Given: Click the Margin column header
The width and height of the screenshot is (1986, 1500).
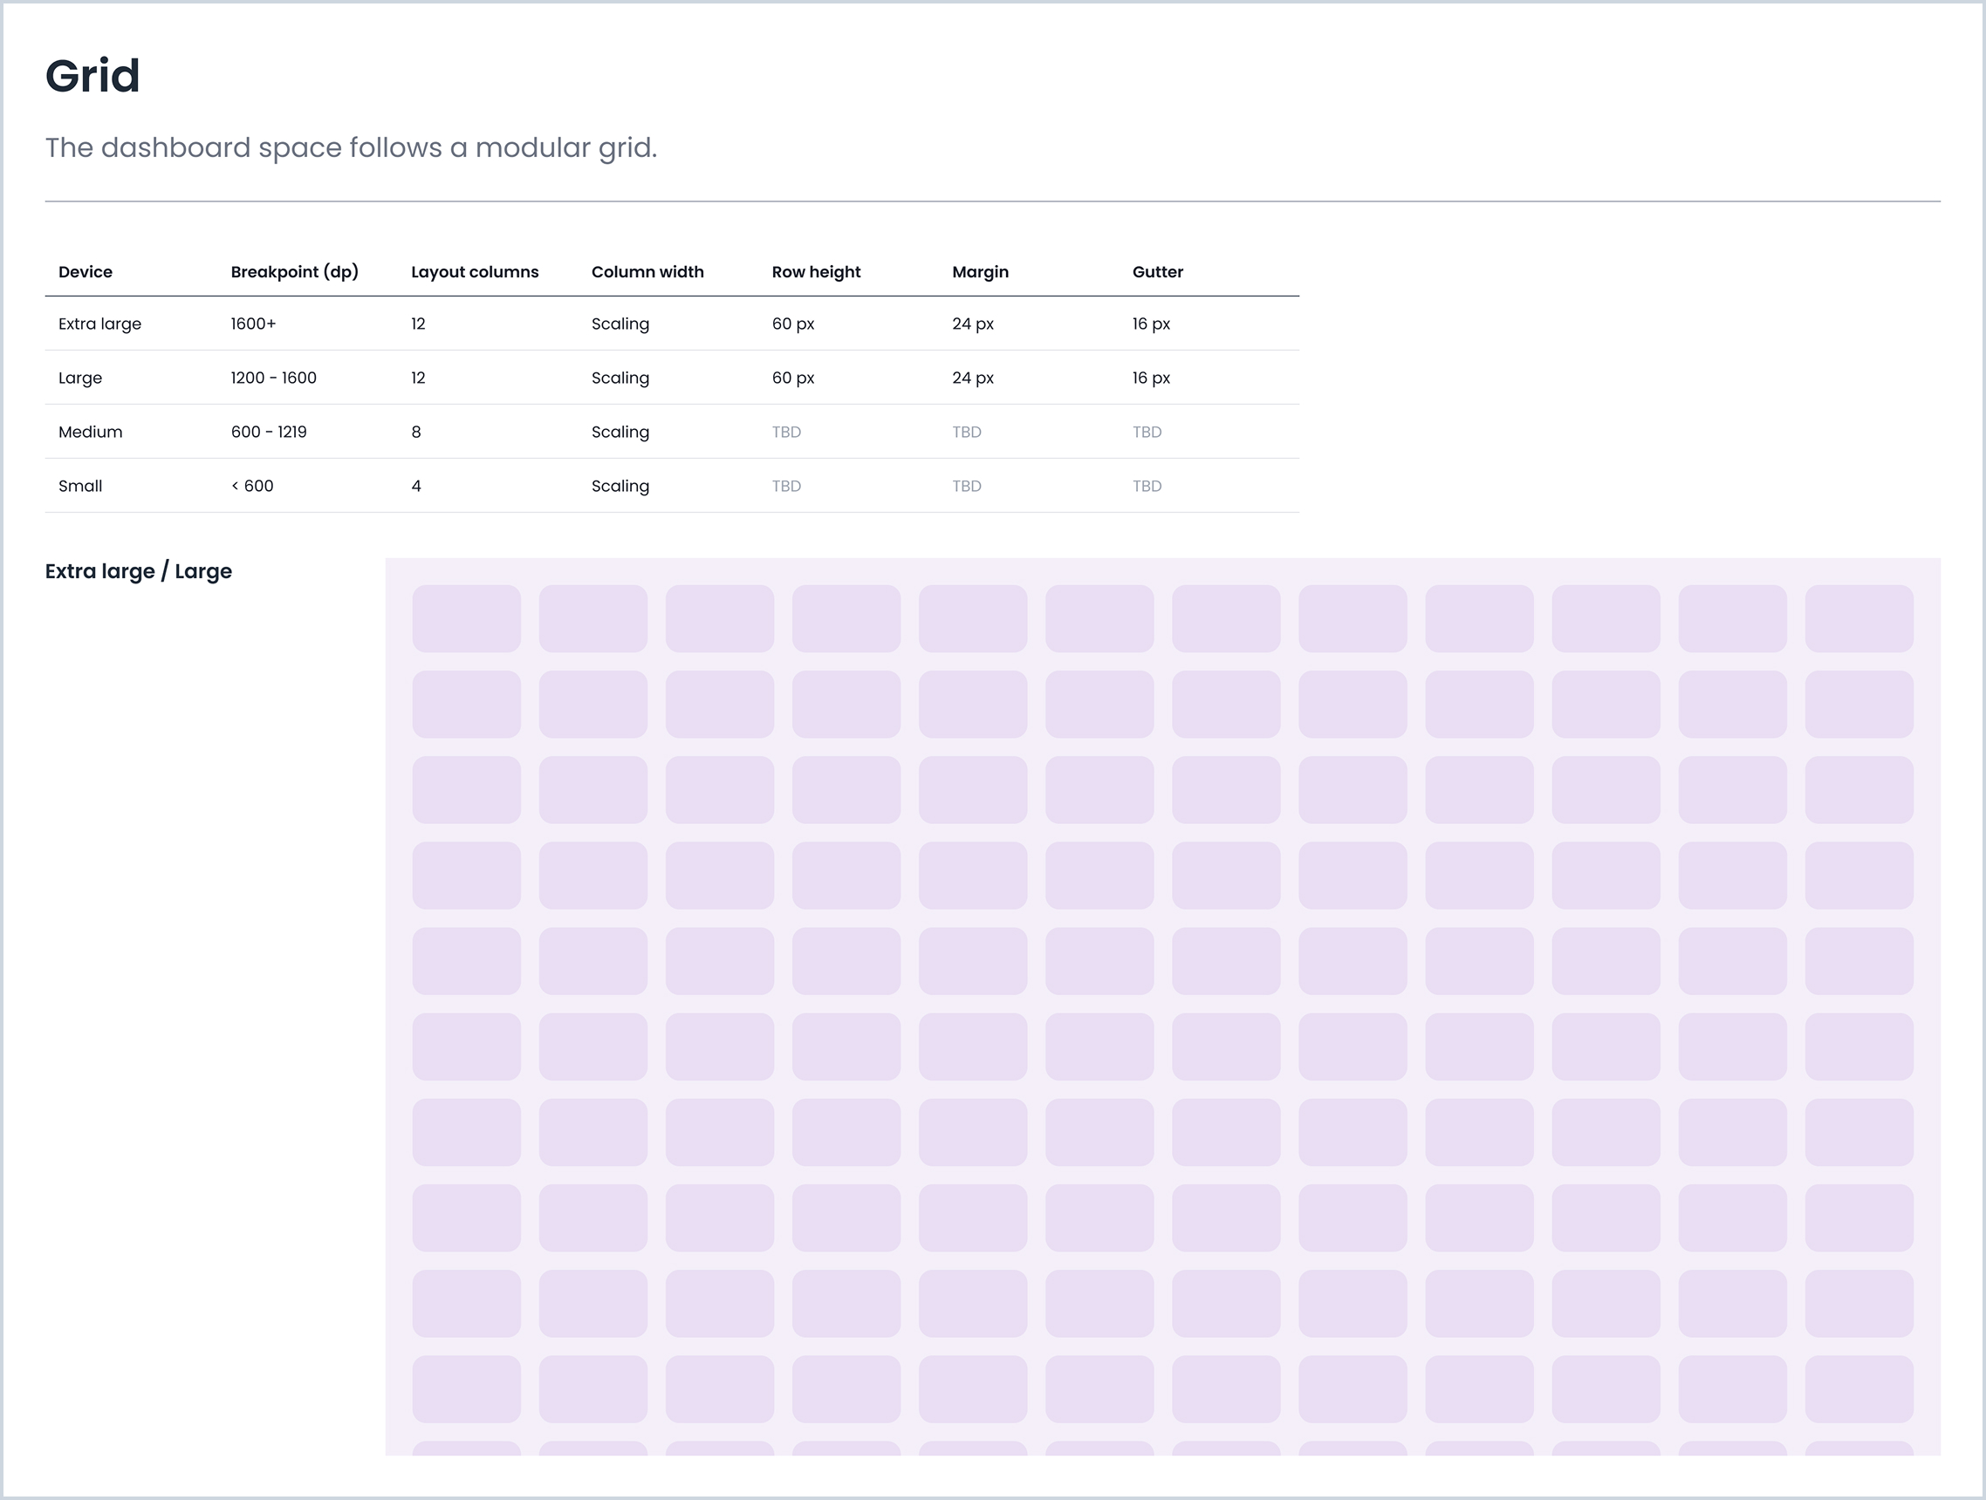Looking at the screenshot, I should [981, 272].
